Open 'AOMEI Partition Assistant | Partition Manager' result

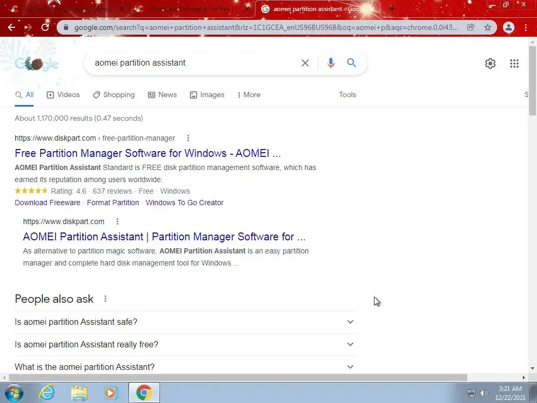pos(164,237)
